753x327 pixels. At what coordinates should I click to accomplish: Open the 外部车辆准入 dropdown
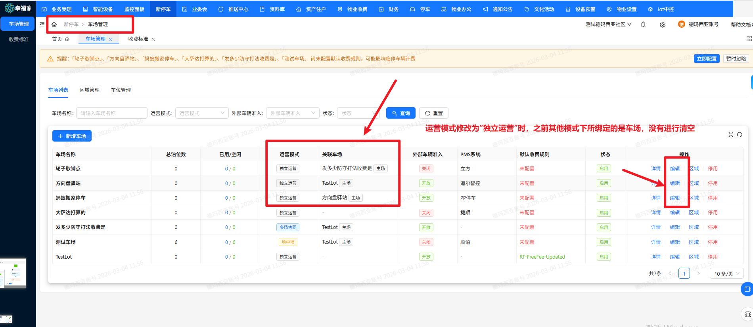[293, 113]
